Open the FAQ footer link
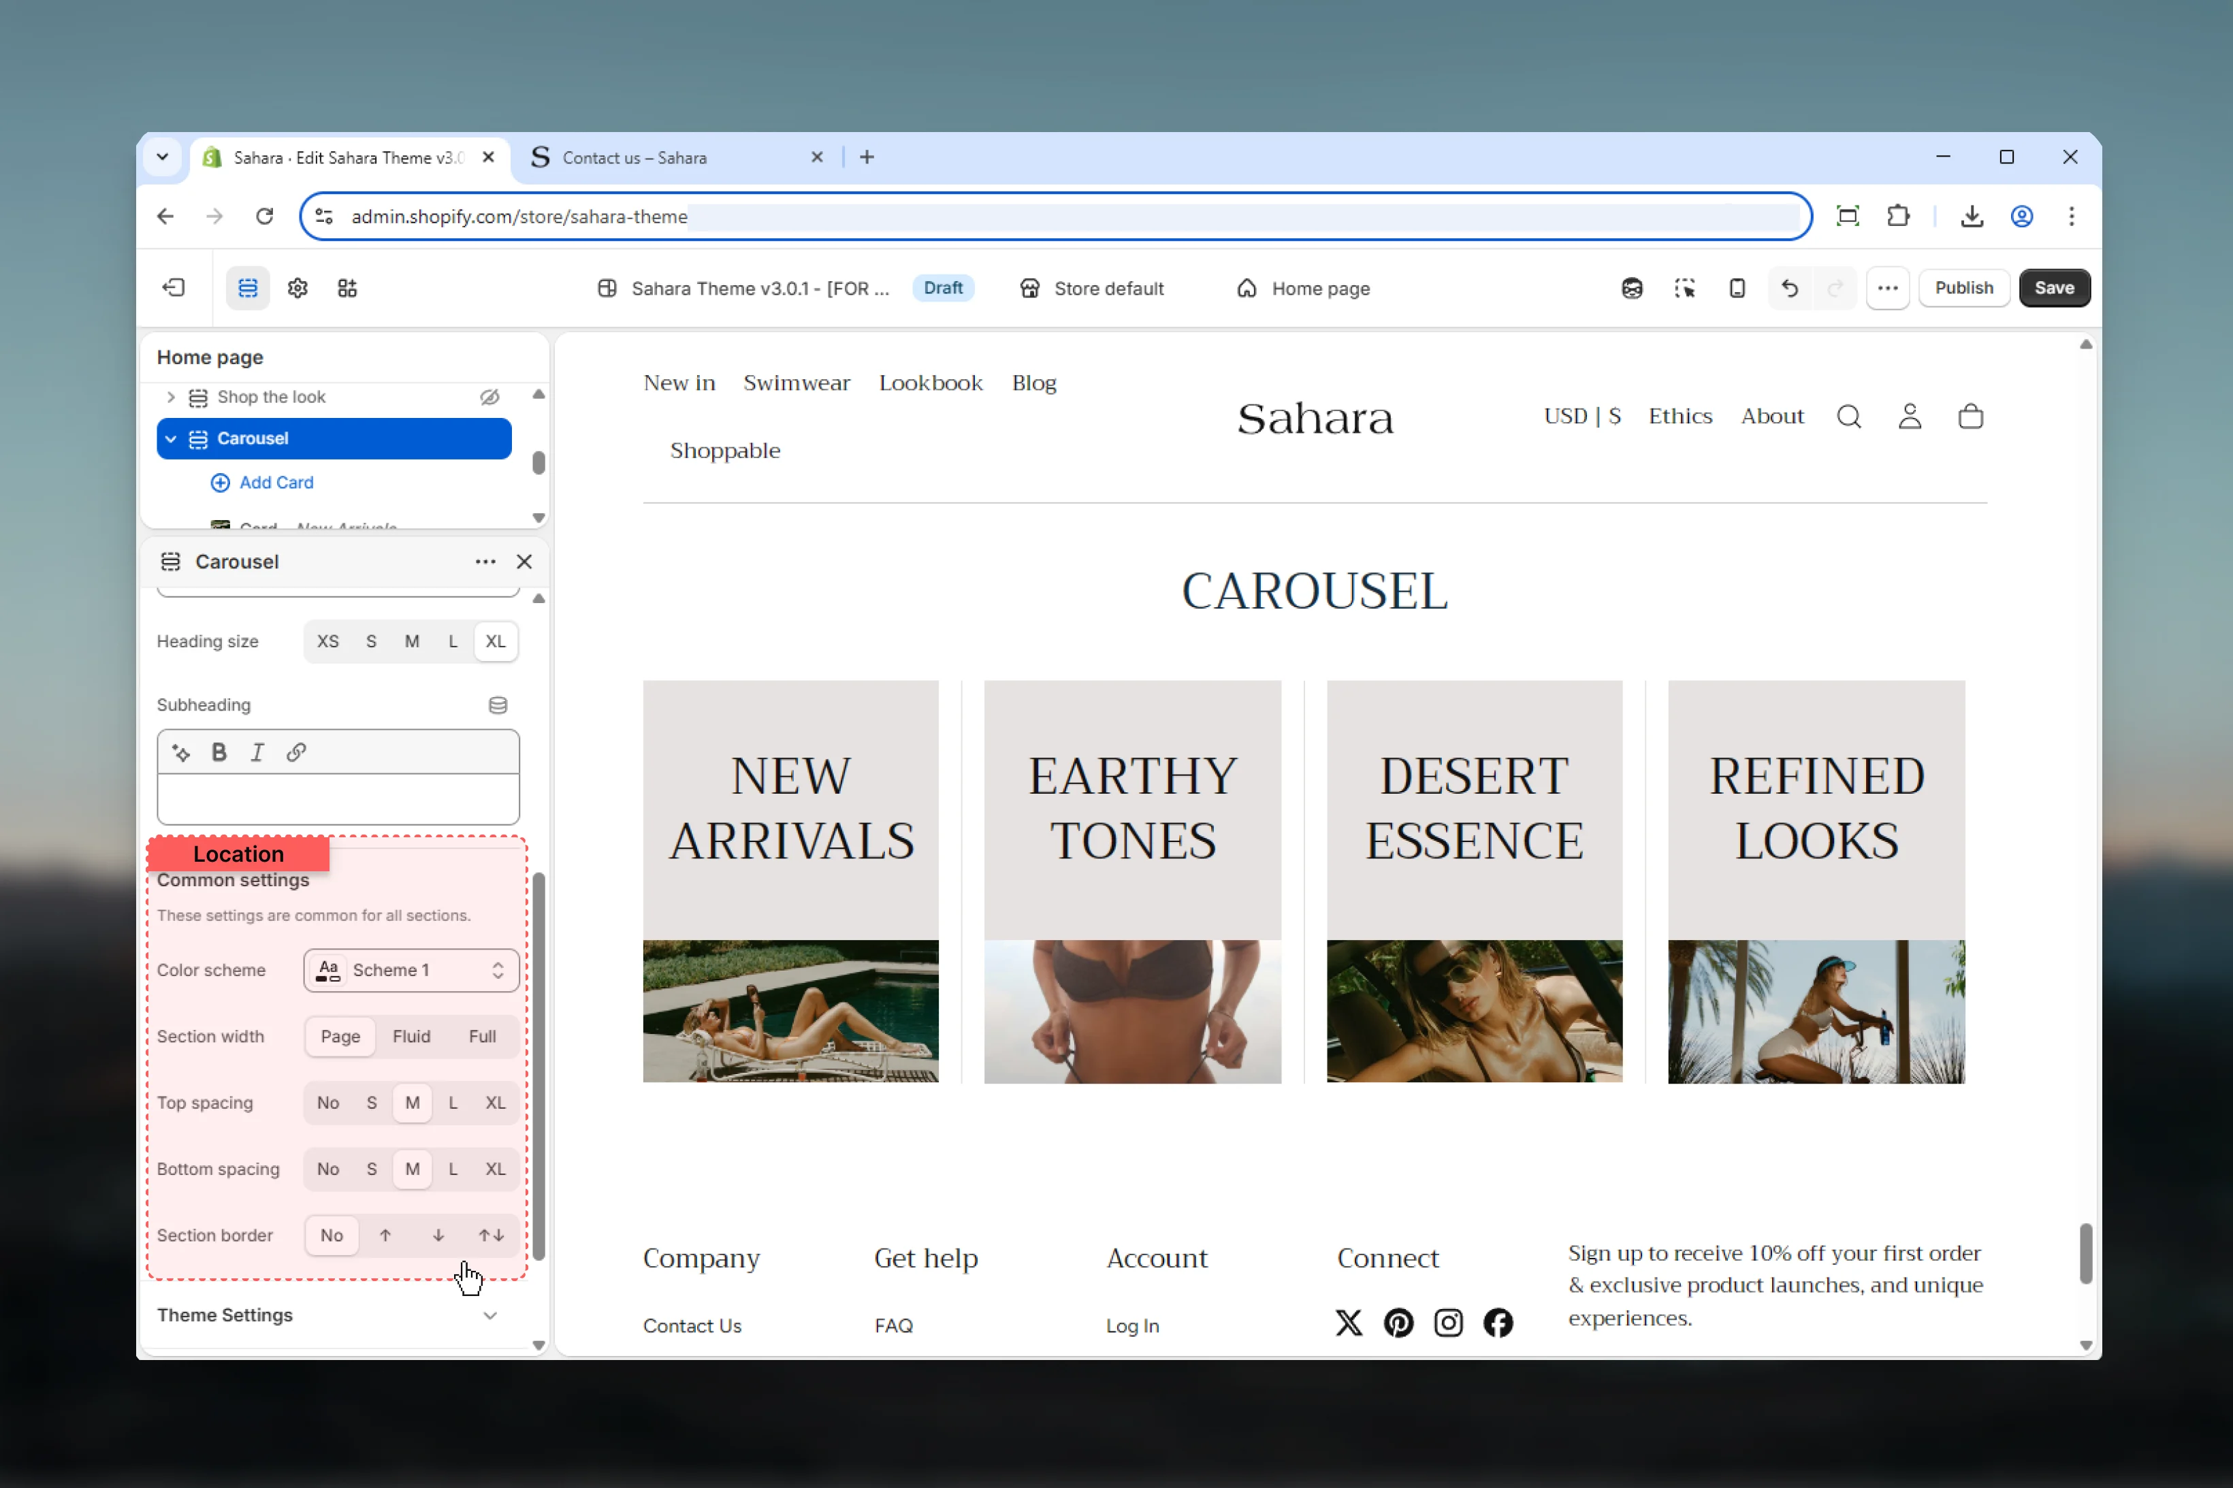 point(893,1326)
